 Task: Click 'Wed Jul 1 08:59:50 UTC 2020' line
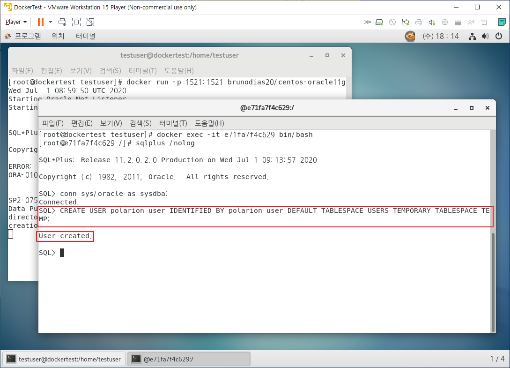pyautogui.click(x=67, y=90)
